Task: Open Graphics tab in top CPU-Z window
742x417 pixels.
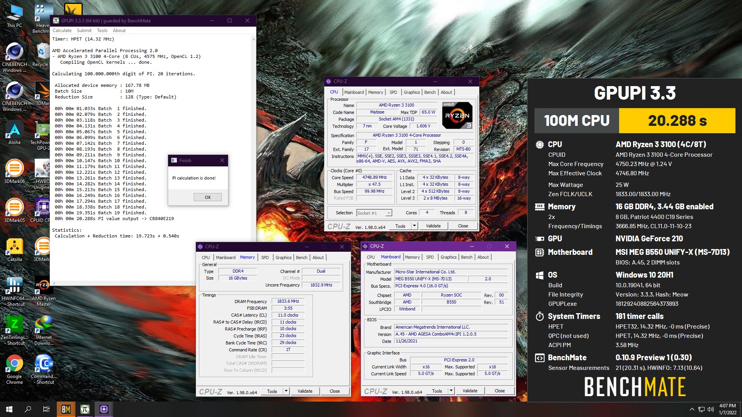Action: [x=412, y=92]
